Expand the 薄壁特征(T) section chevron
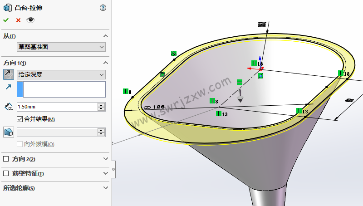This screenshot has width=363, height=206. 106,173
